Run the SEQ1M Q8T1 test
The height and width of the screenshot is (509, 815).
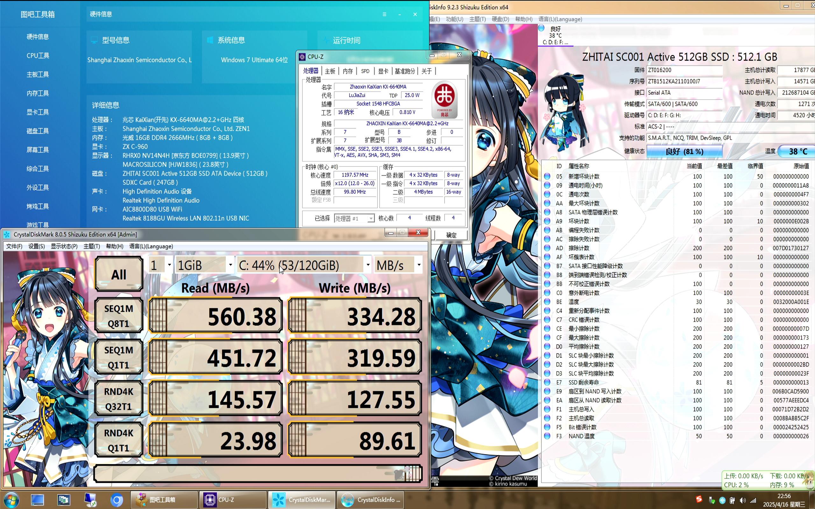point(119,316)
